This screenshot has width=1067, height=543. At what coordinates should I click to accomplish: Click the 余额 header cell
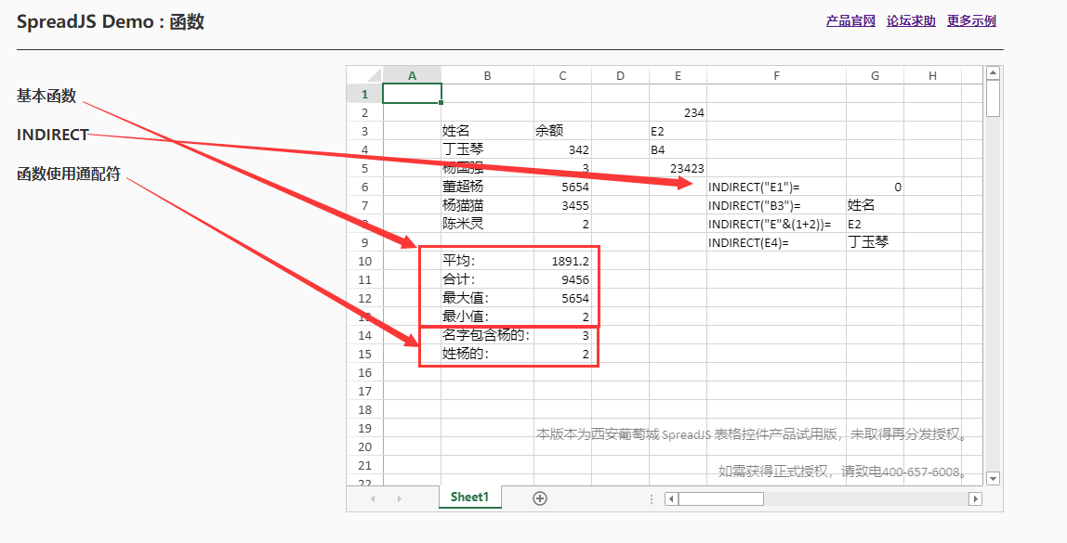[x=562, y=131]
